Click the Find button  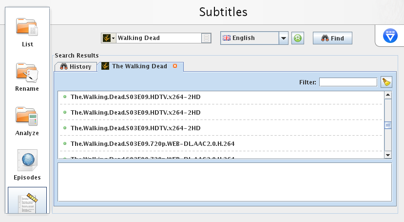(x=332, y=38)
